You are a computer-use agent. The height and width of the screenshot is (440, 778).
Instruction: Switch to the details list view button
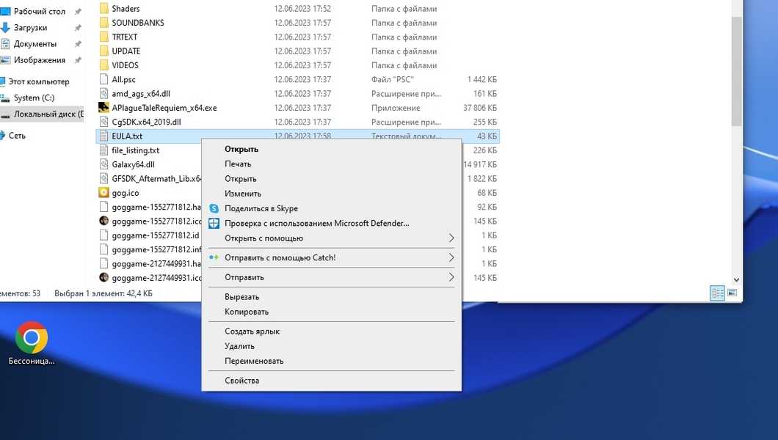[717, 293]
